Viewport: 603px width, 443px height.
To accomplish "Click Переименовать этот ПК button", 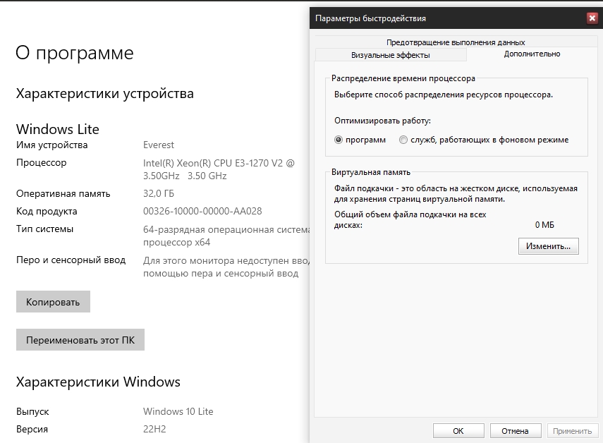I will [80, 340].
